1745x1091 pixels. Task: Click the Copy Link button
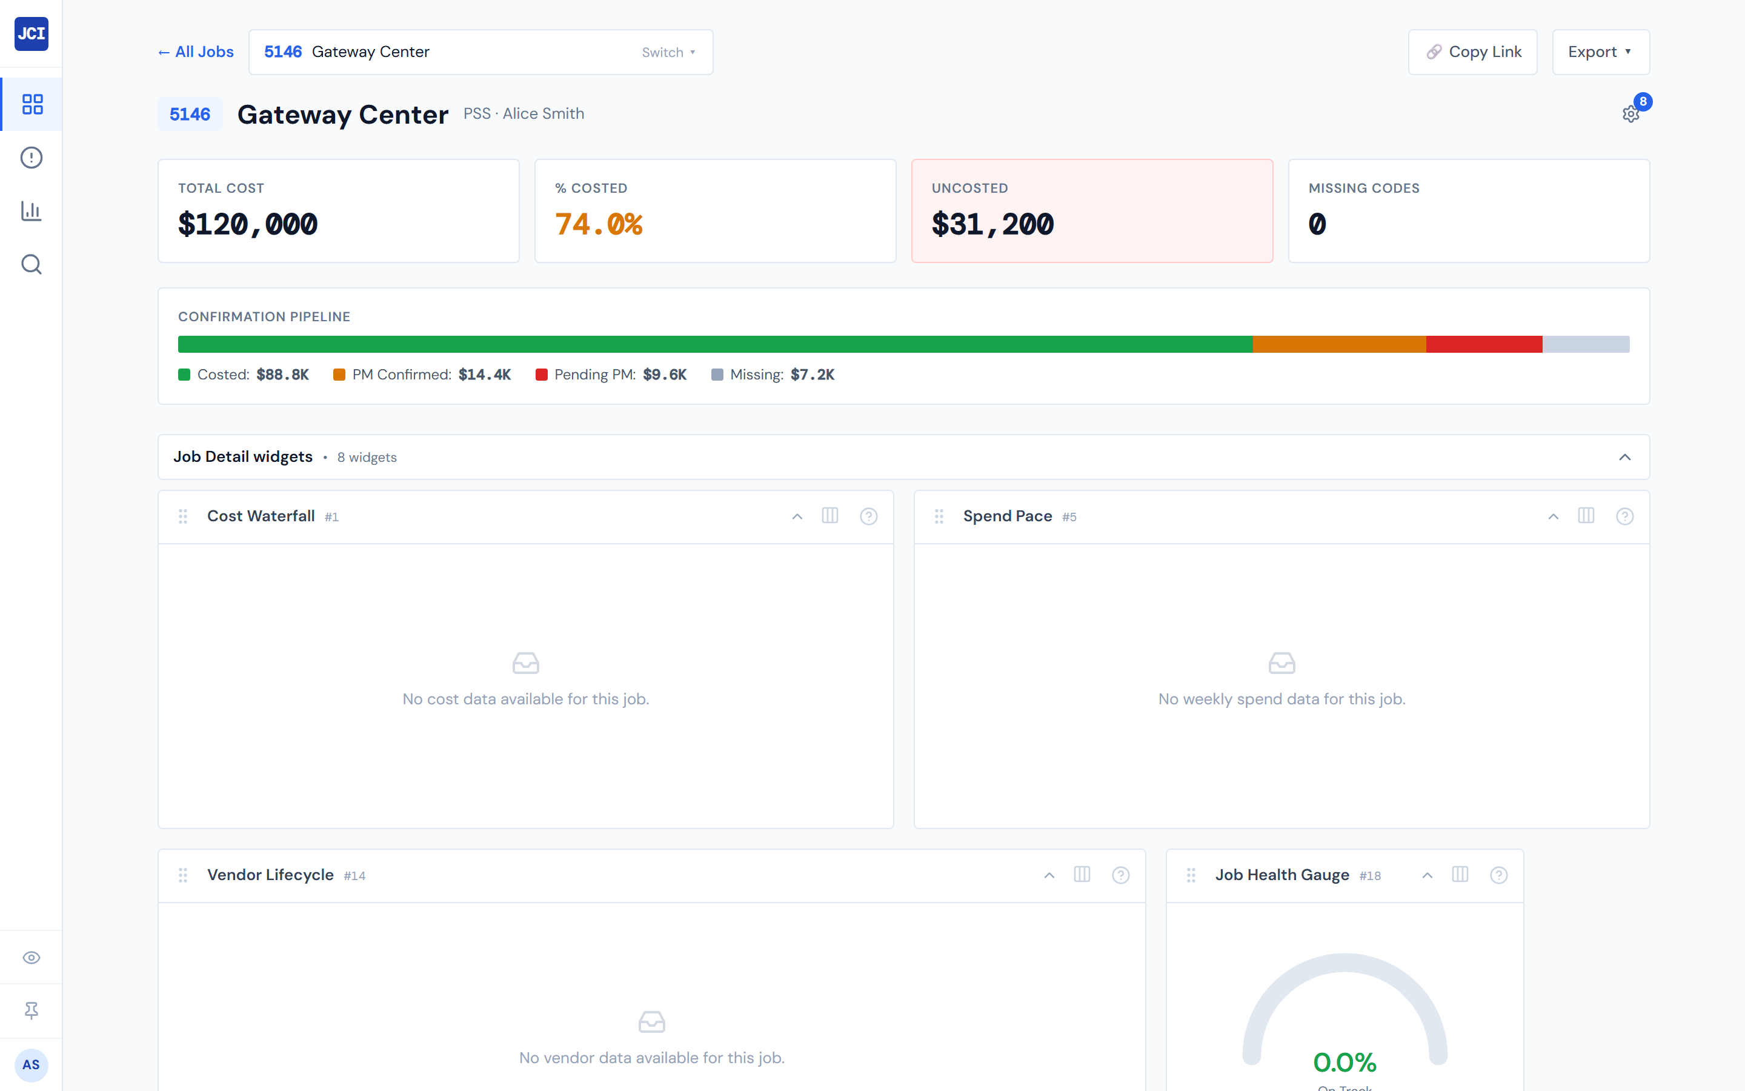click(x=1472, y=52)
